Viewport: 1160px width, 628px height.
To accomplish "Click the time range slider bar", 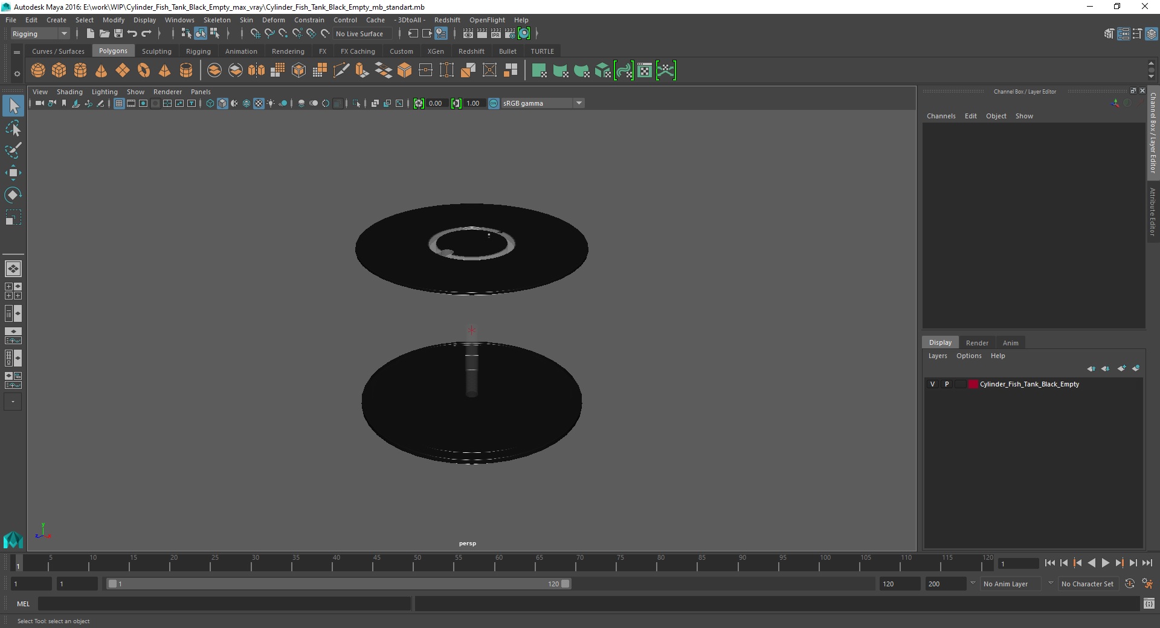I will click(x=338, y=584).
